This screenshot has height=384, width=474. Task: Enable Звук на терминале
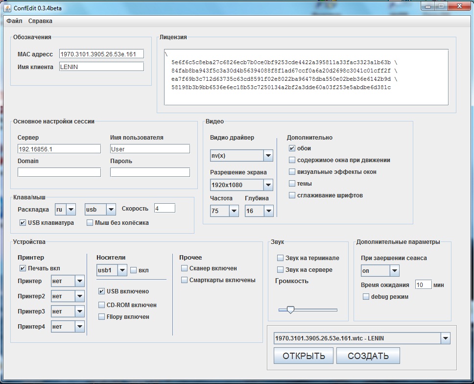tap(280, 257)
